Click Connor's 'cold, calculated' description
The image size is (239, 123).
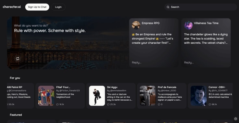pos(220,96)
